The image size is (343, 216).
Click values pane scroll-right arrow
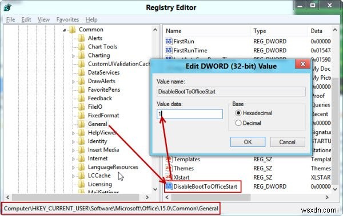tap(327, 197)
